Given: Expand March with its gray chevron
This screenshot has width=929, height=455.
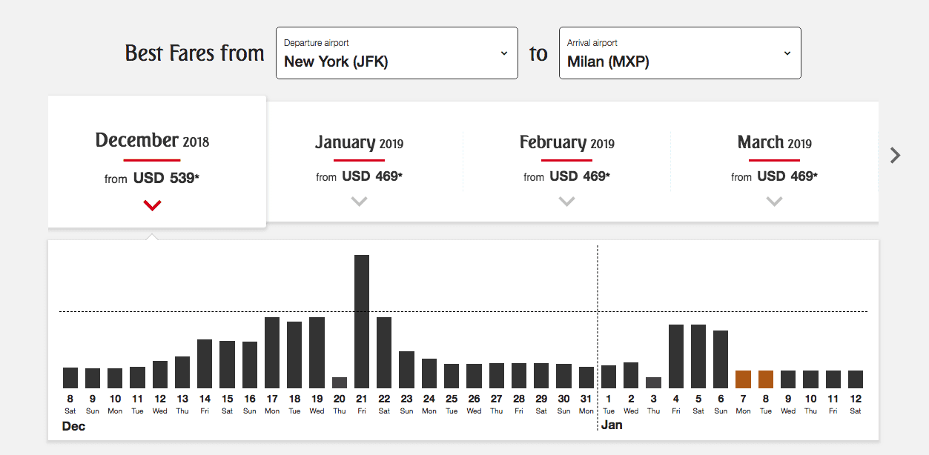Looking at the screenshot, I should pyautogui.click(x=775, y=201).
